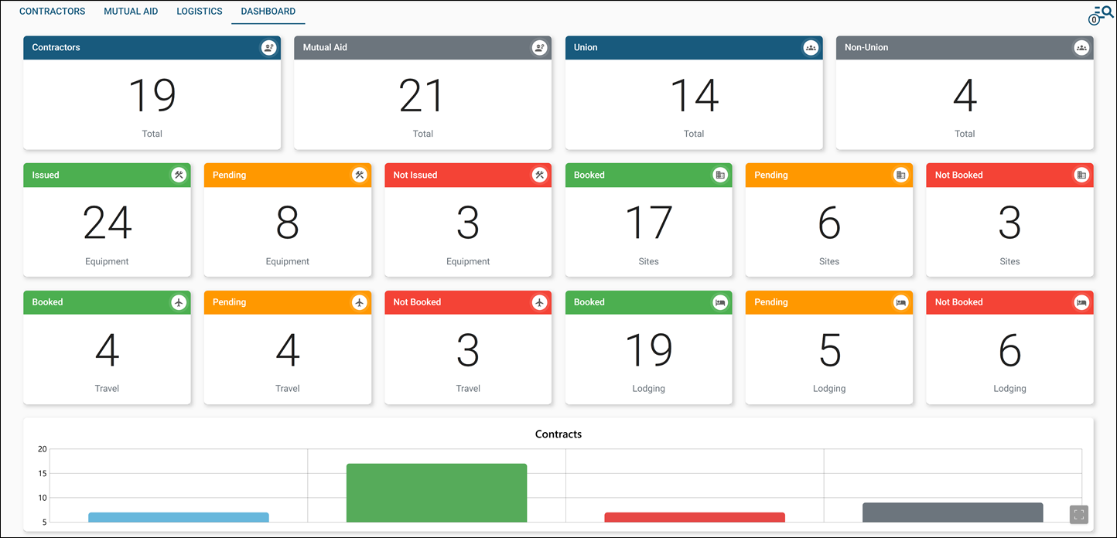Click the wrench icon on the Not Issued Equipment card
1117x538 pixels.
click(539, 175)
